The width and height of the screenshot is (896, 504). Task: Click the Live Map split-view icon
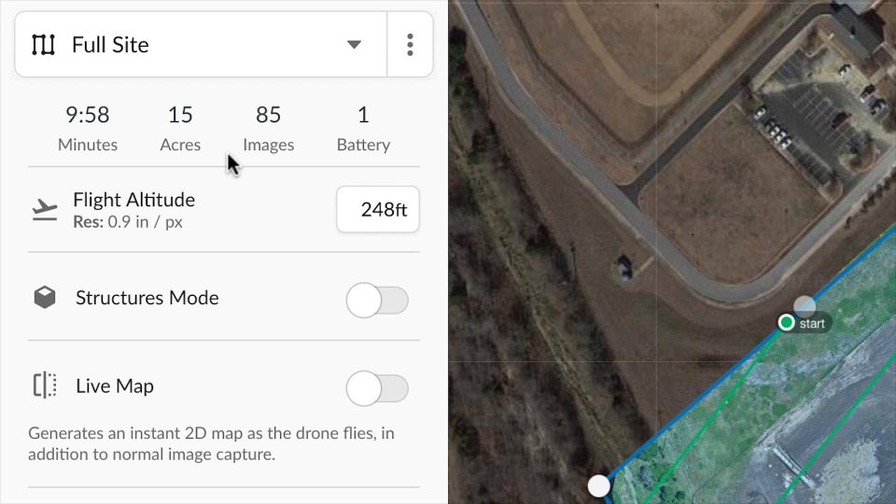pos(44,385)
